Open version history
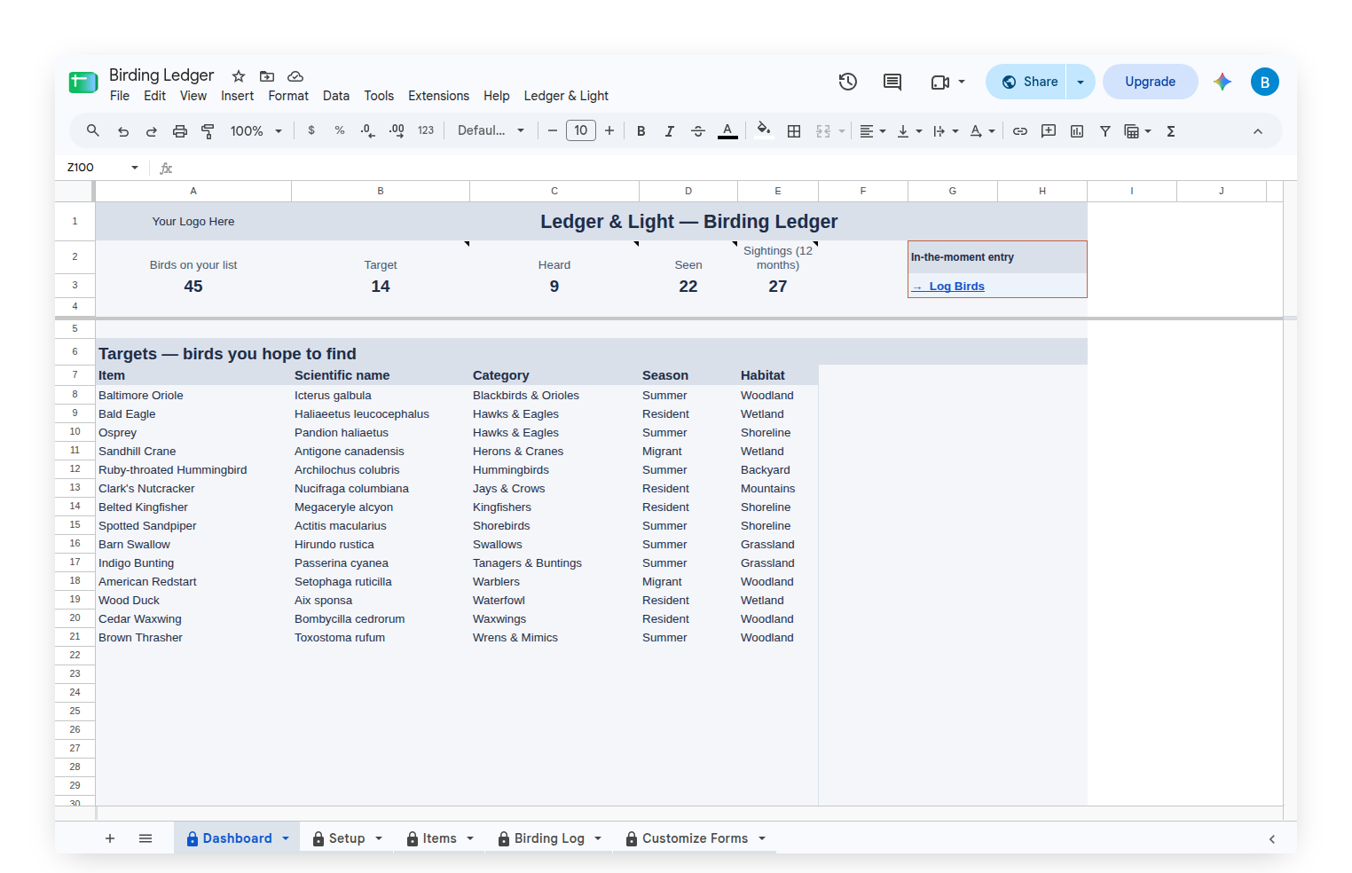The height and width of the screenshot is (873, 1352). point(848,82)
